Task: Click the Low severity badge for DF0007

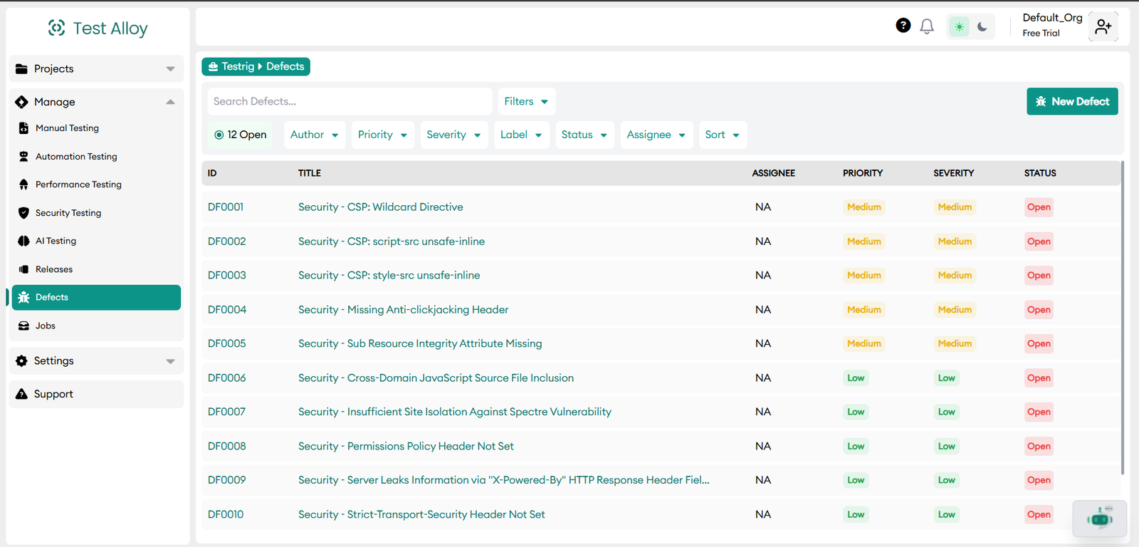Action: coord(947,412)
